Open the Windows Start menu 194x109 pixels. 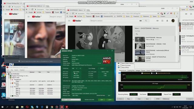pos(2,107)
